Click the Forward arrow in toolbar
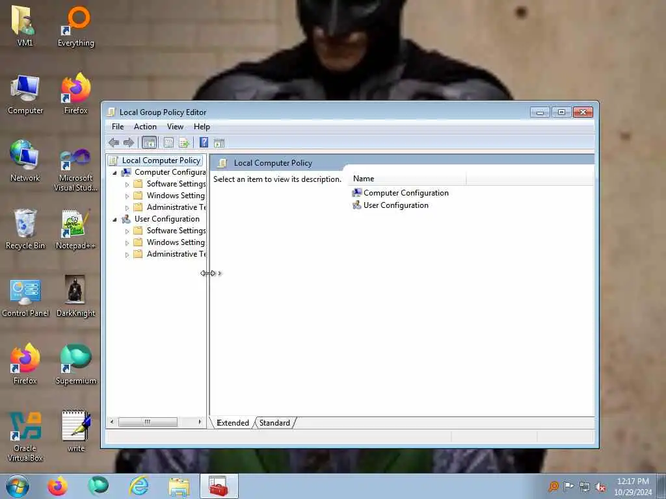Screen dimensions: 666x499 coord(128,143)
